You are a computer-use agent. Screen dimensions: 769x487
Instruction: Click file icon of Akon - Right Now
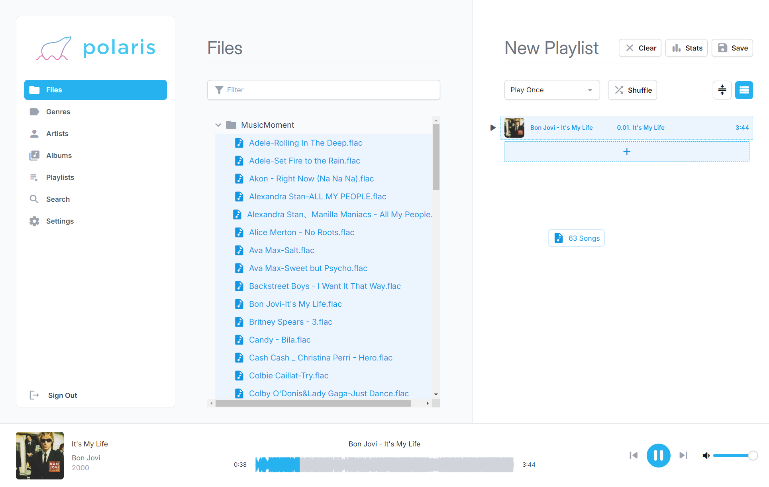239,179
